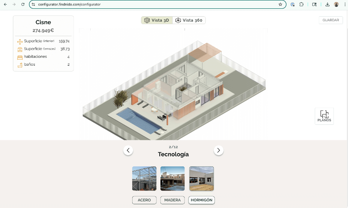Click the wood construction thumbnail
Viewport: 348px width, 208px height.
[x=173, y=178]
